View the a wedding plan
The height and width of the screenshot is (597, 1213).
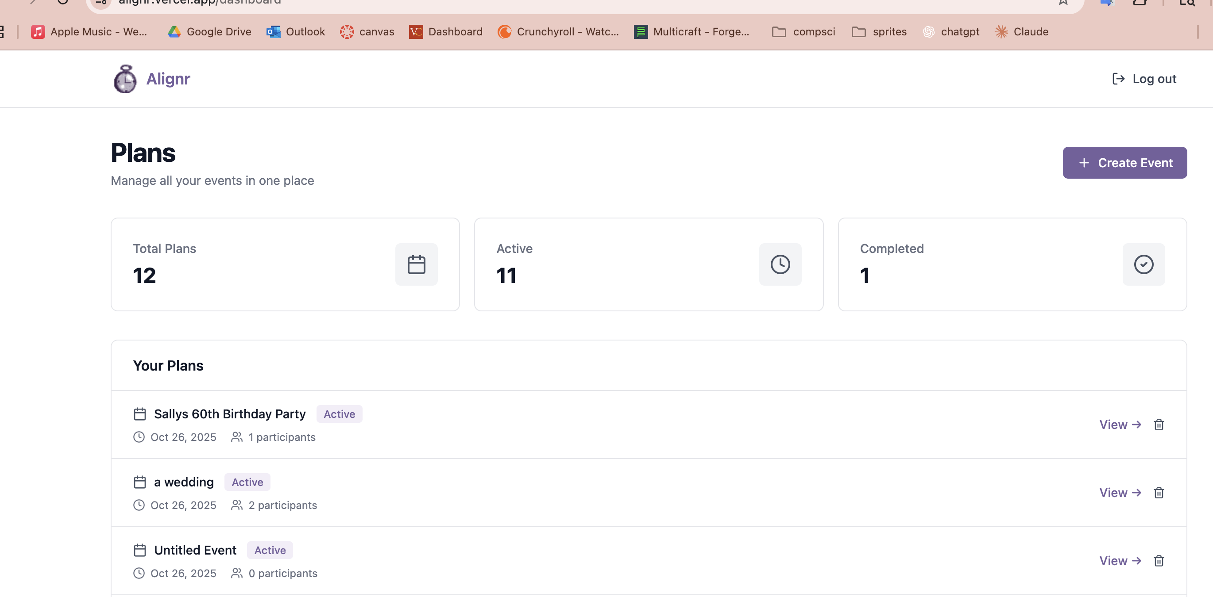[1120, 493]
